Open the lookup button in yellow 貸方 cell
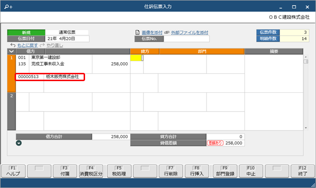316x188 pixels. (x=142, y=58)
